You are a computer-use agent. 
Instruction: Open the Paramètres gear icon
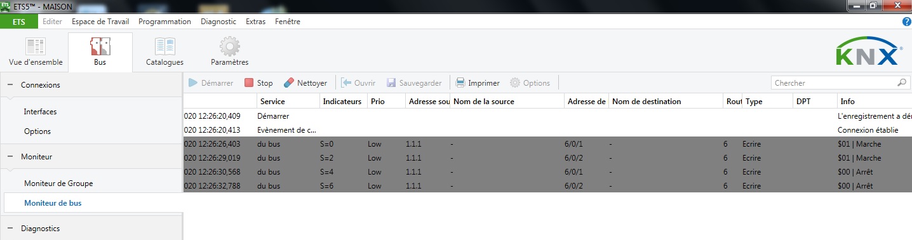point(229,47)
